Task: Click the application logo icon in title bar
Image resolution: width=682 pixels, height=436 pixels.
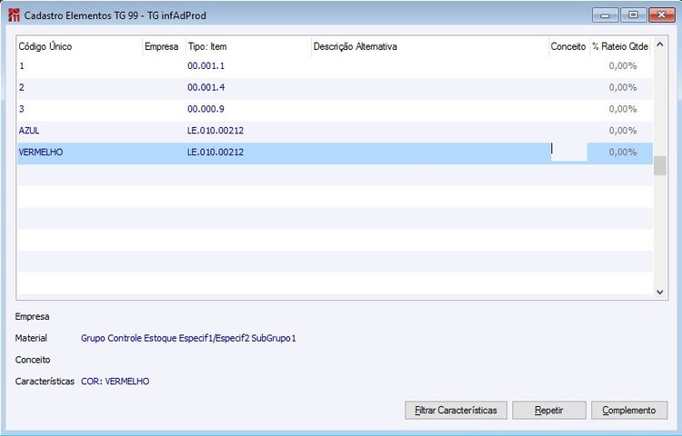Action: [x=14, y=15]
